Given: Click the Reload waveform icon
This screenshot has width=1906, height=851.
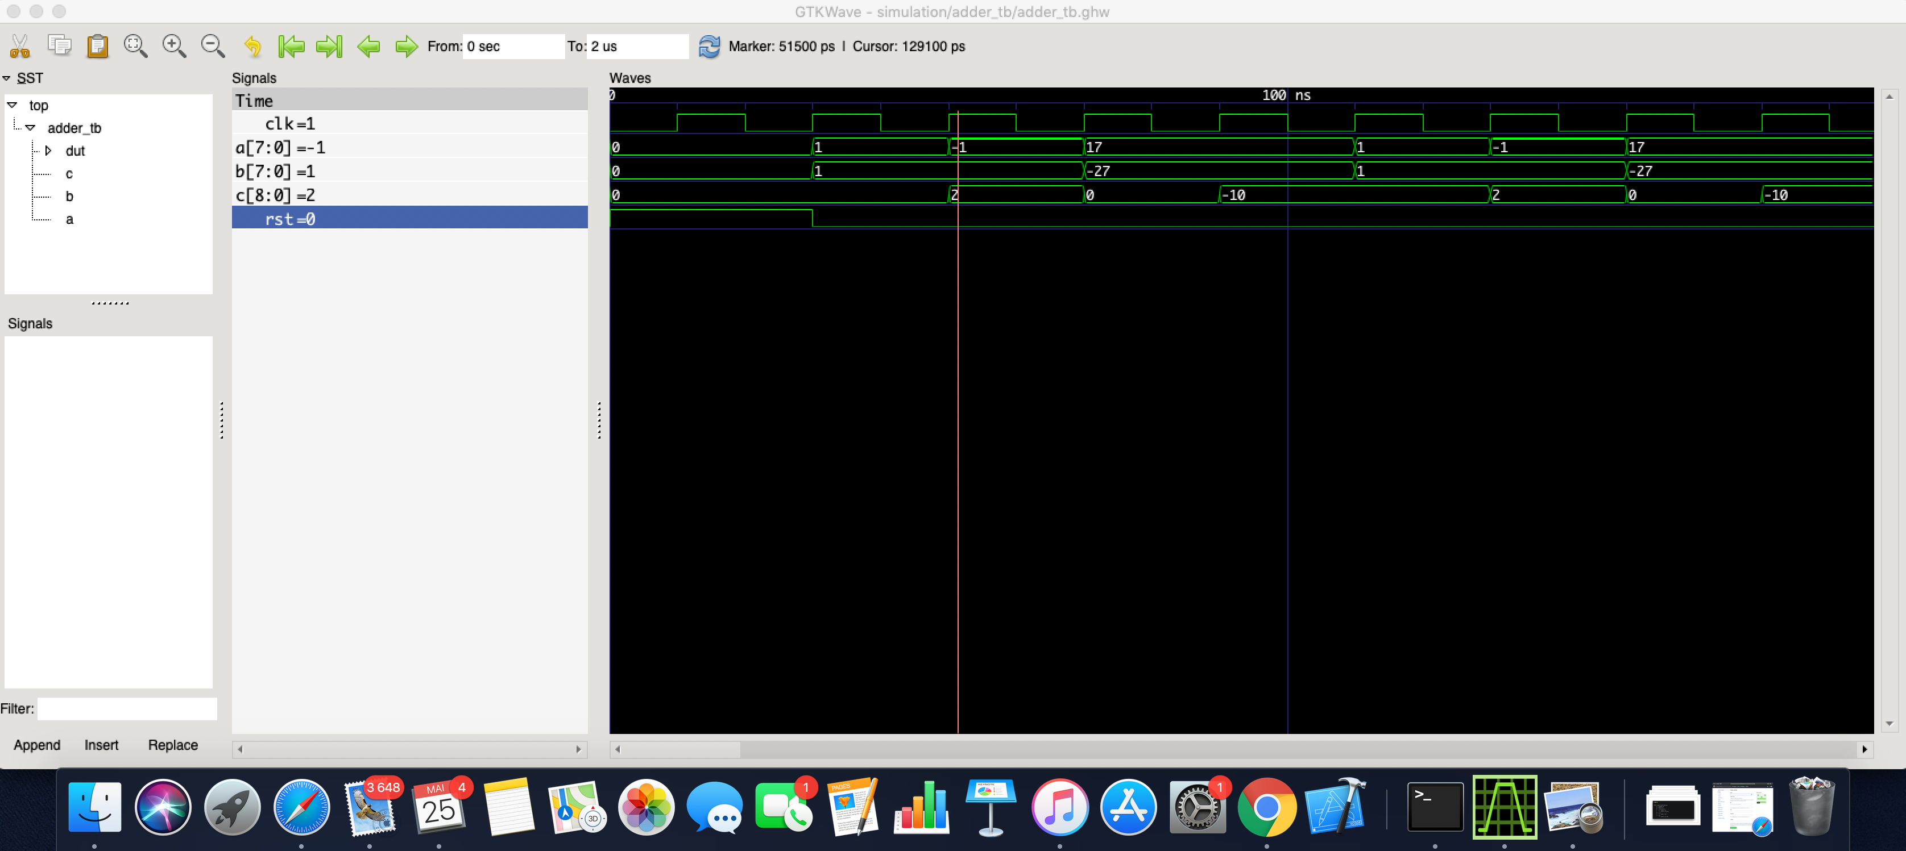Looking at the screenshot, I should tap(709, 46).
